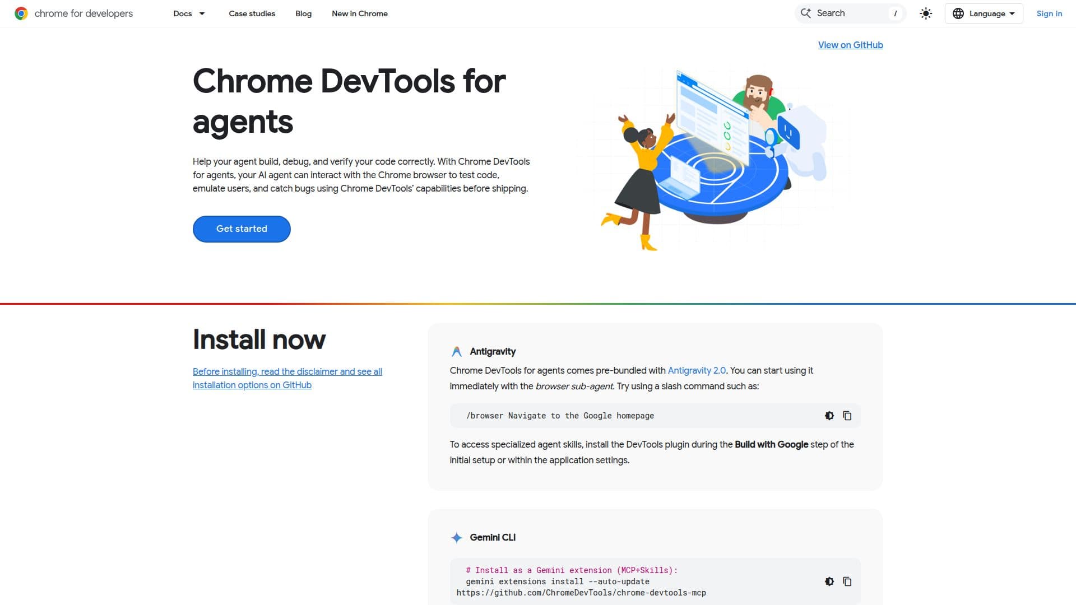Open Case studies in the top navigation
Screen dimensions: 1076x605
tap(252, 13)
